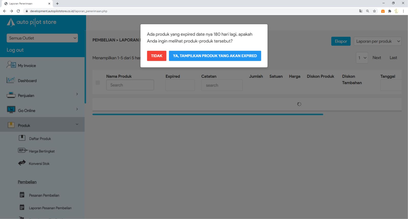The height and width of the screenshot is (219, 408).
Task: Click the My Invoice sidebar icon
Action: click(11, 65)
